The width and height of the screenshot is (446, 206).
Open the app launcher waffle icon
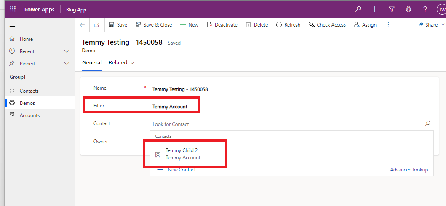13,9
